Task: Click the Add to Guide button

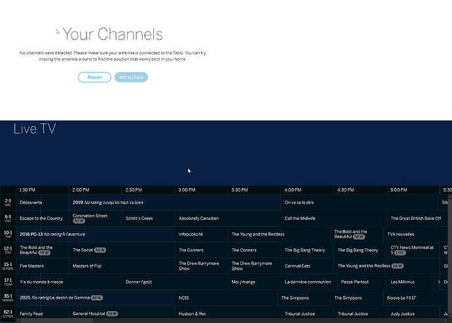Action: 131,77
